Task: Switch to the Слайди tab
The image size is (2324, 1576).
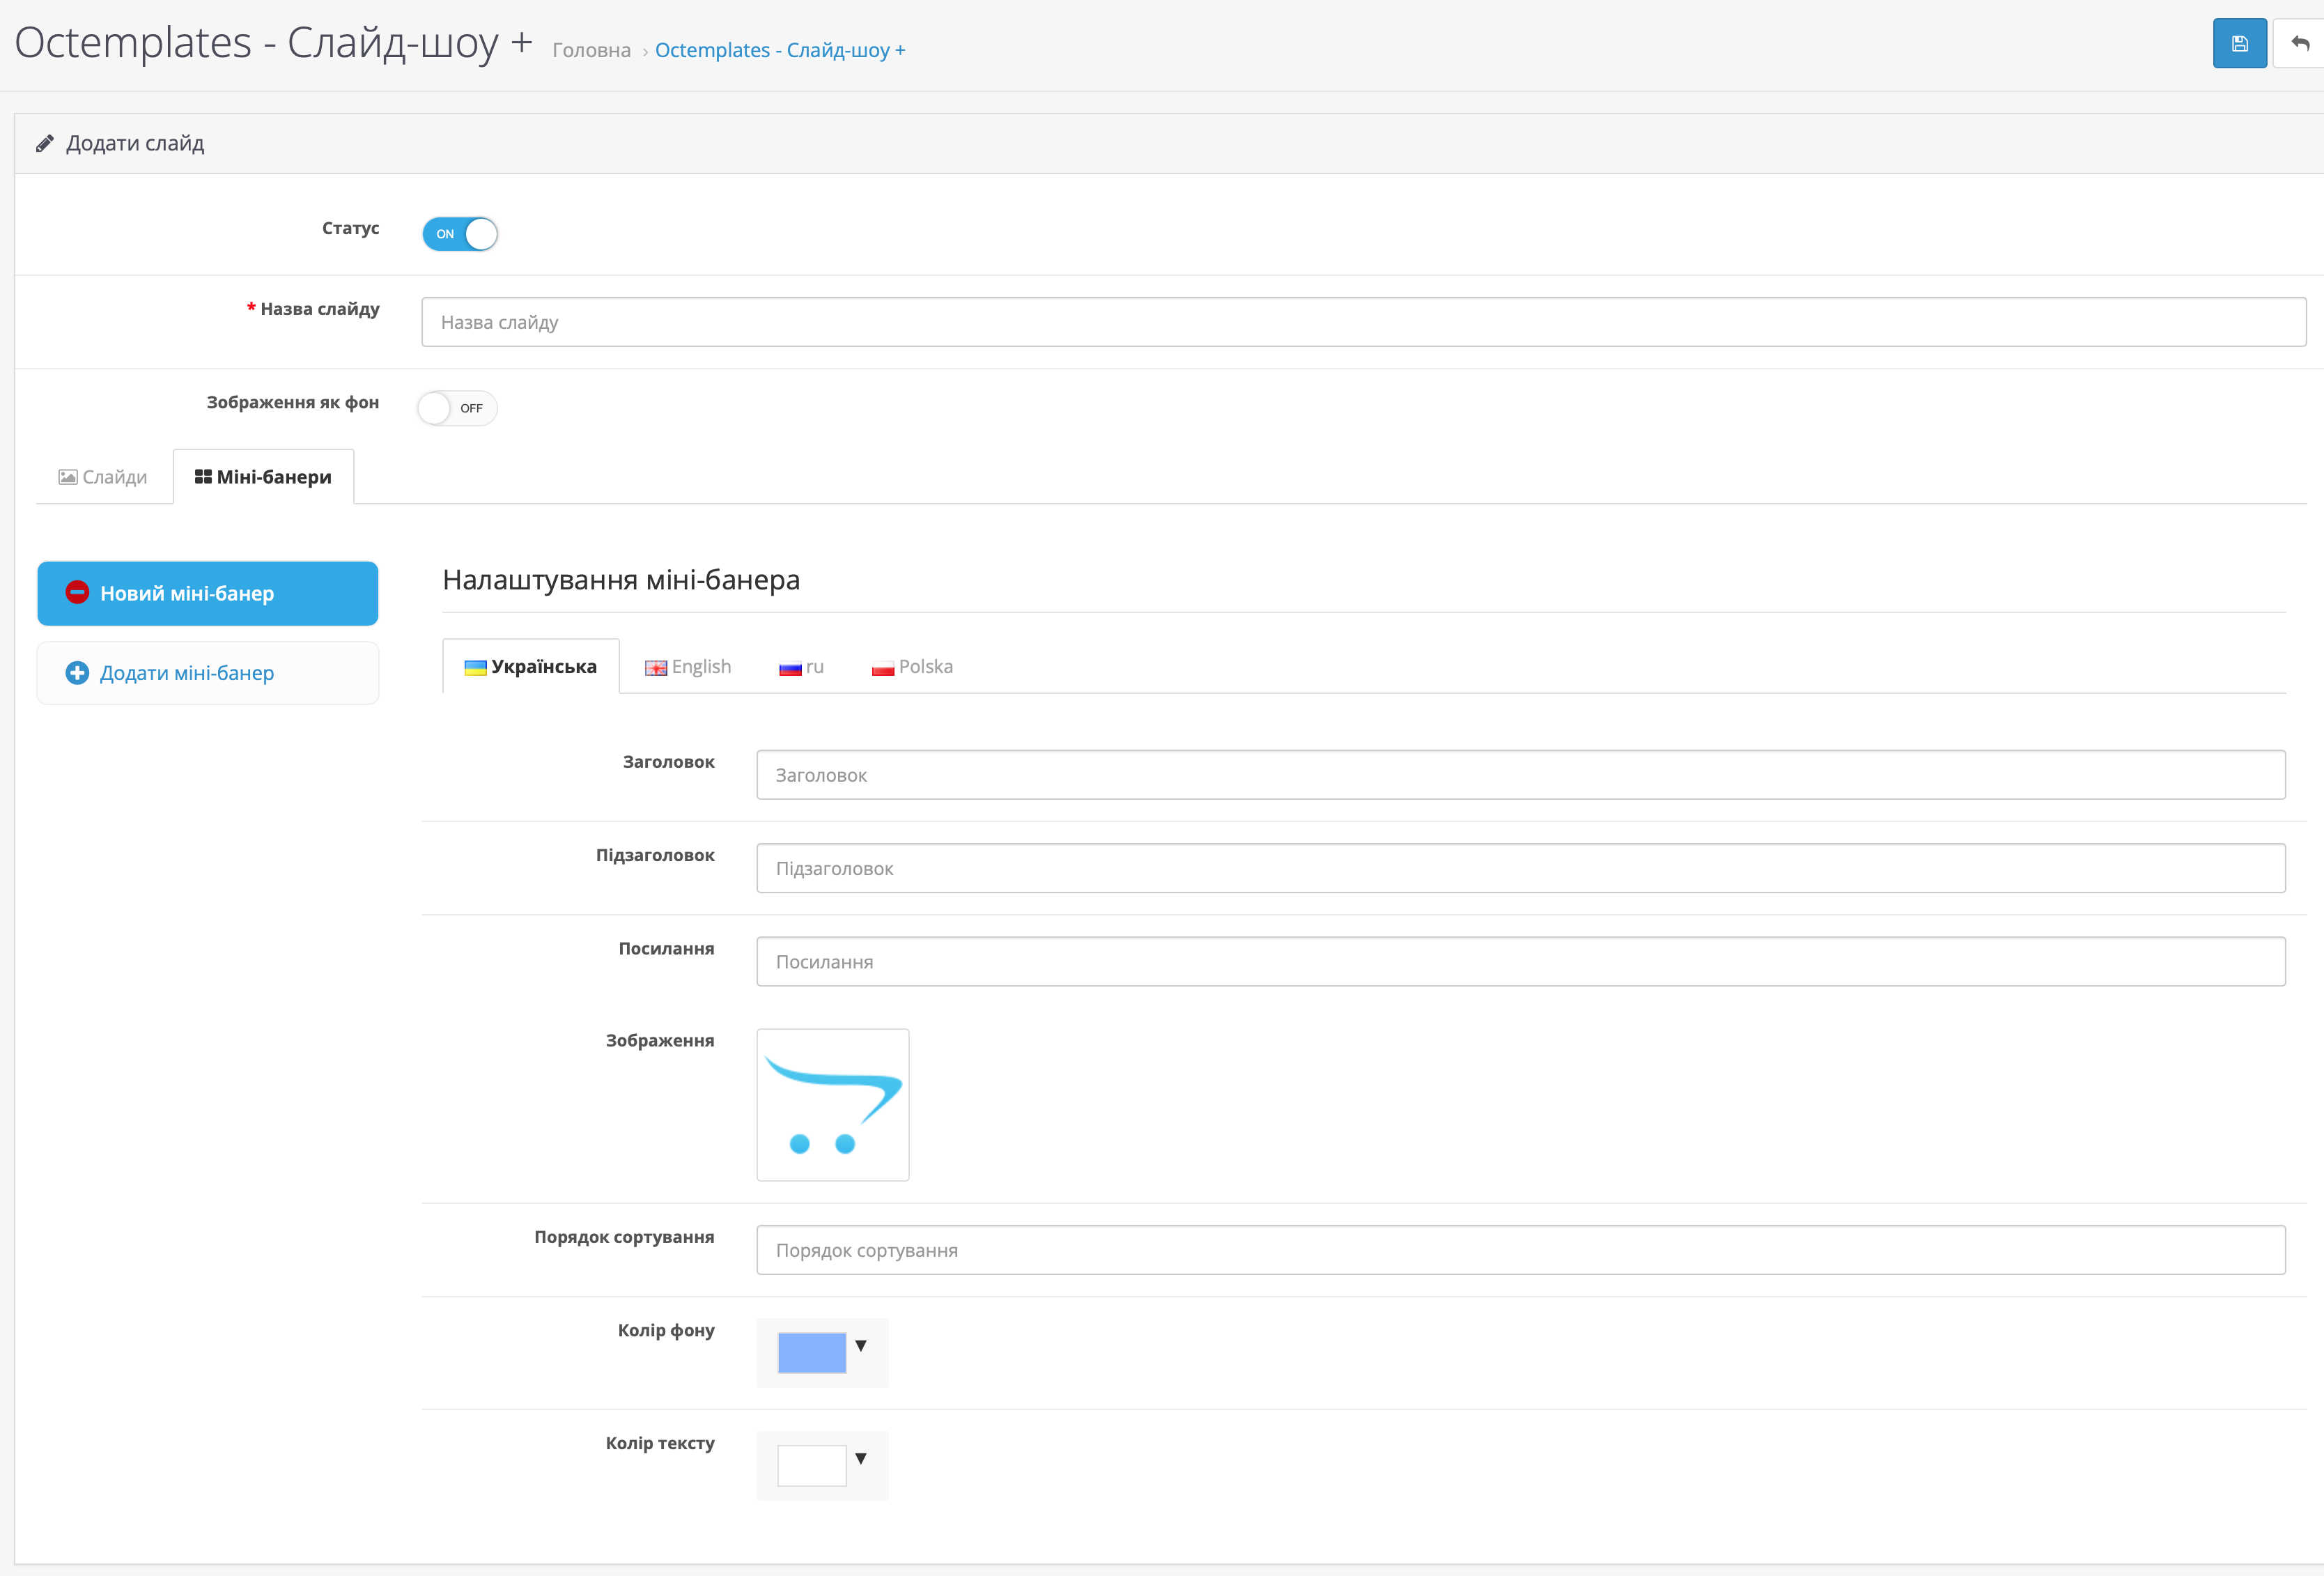Action: click(x=103, y=477)
